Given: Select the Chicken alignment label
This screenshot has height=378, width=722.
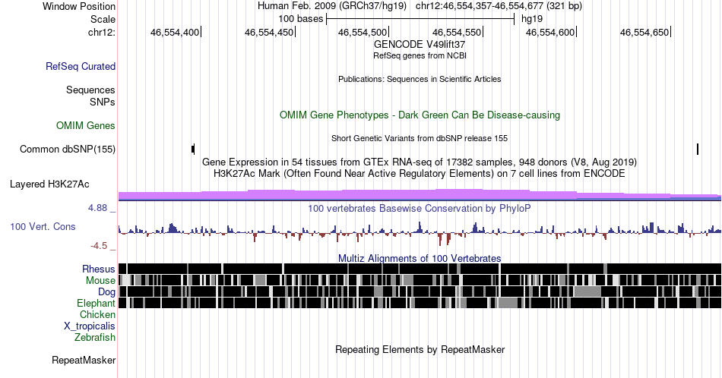Looking at the screenshot, I should (x=97, y=314).
